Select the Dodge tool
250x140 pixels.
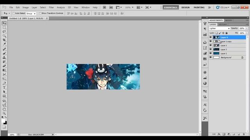click(x=4, y=79)
